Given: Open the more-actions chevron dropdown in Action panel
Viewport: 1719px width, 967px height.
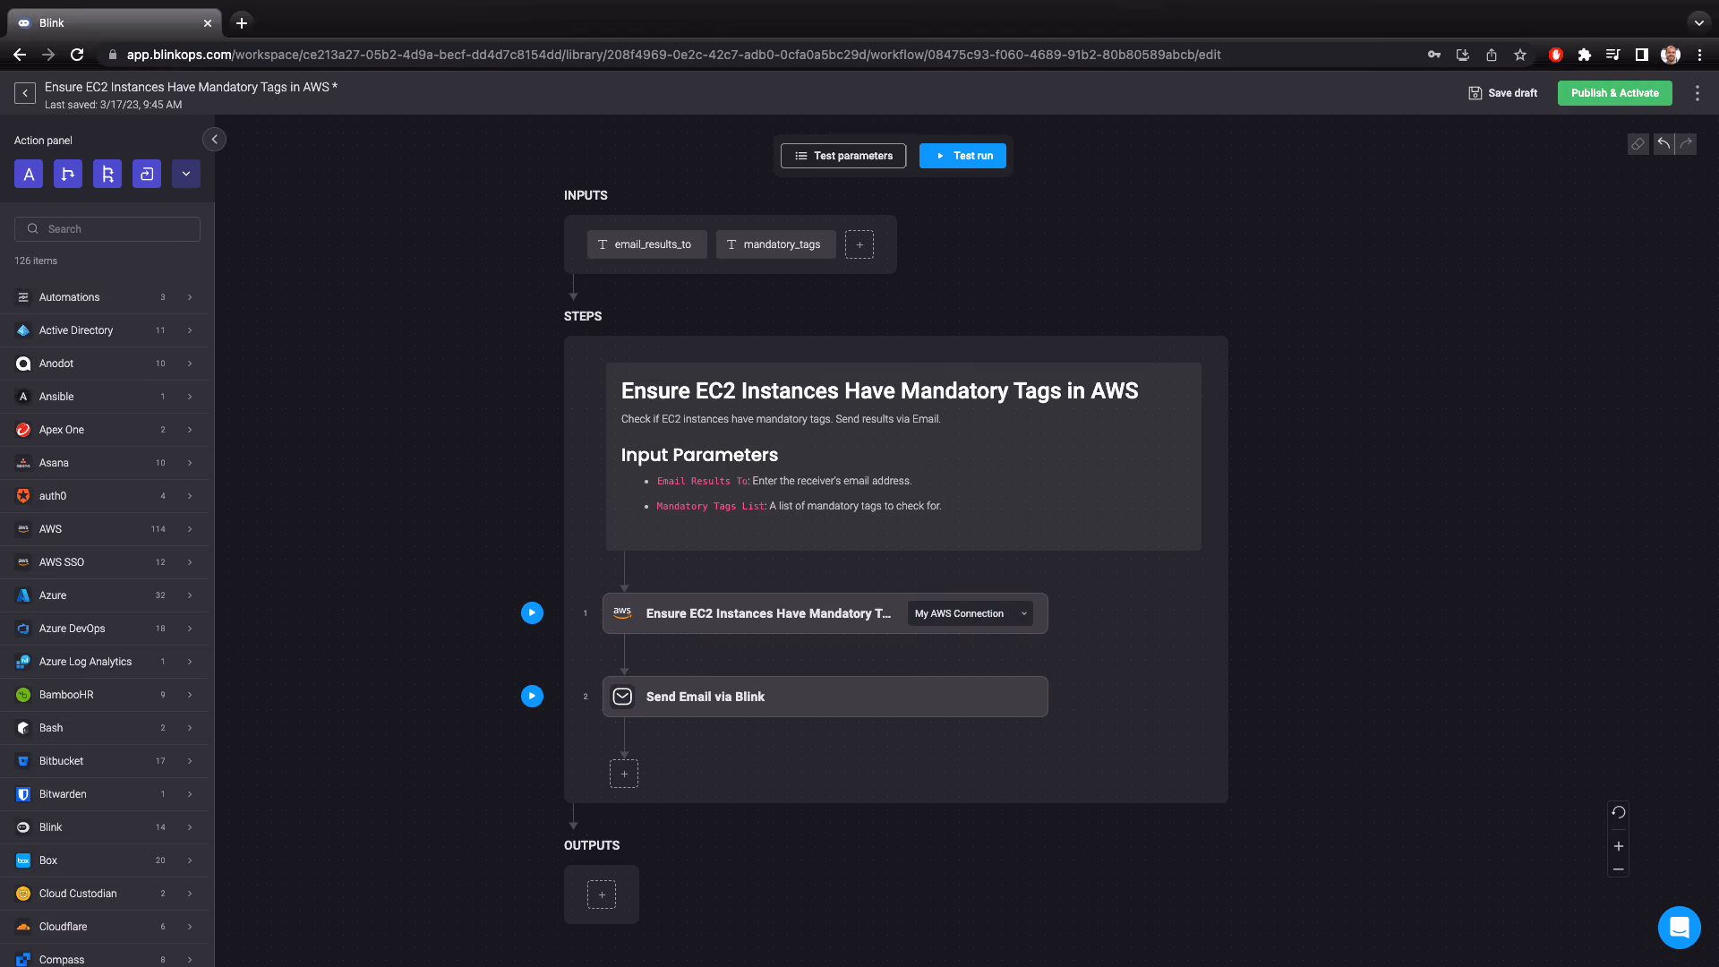Looking at the screenshot, I should pyautogui.click(x=186, y=174).
